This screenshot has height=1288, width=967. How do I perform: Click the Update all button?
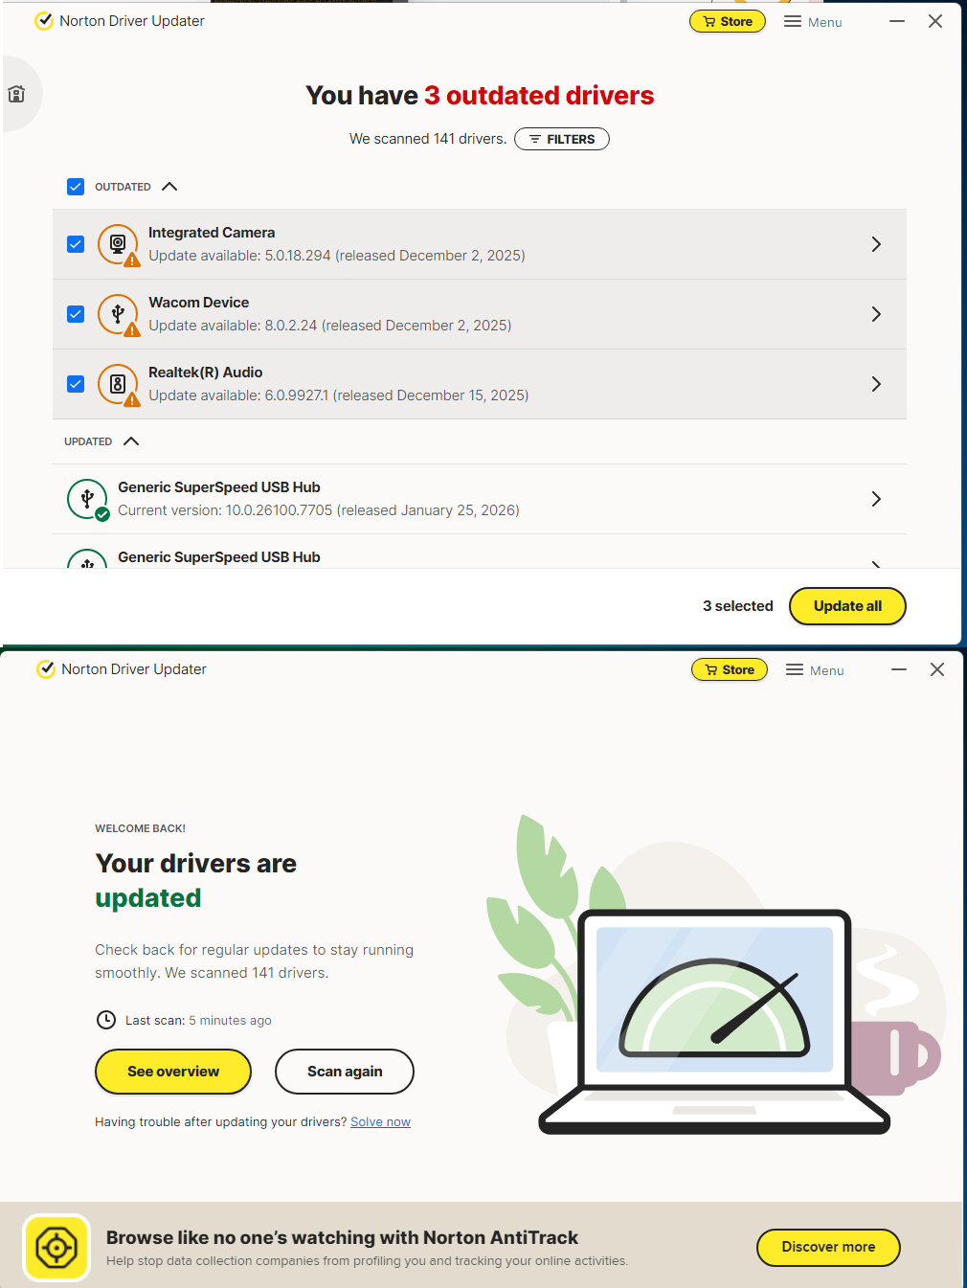(x=847, y=606)
